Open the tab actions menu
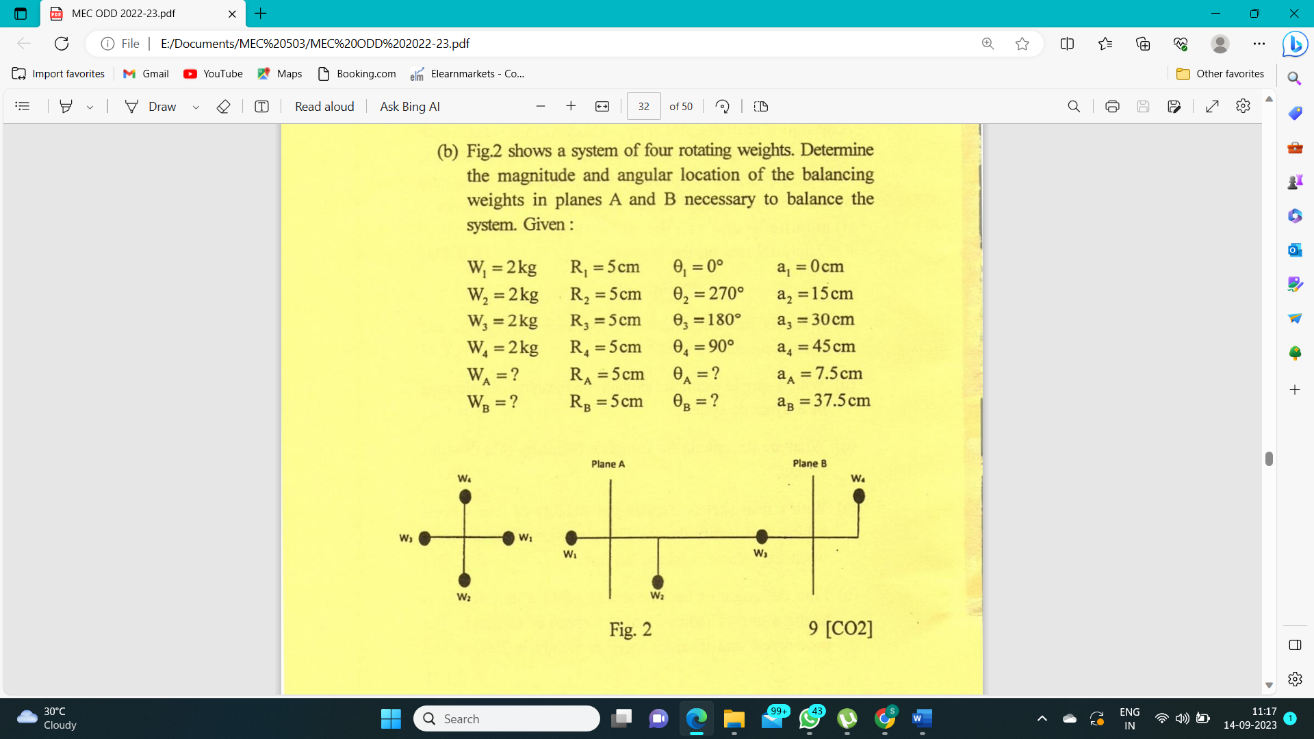 (x=19, y=14)
